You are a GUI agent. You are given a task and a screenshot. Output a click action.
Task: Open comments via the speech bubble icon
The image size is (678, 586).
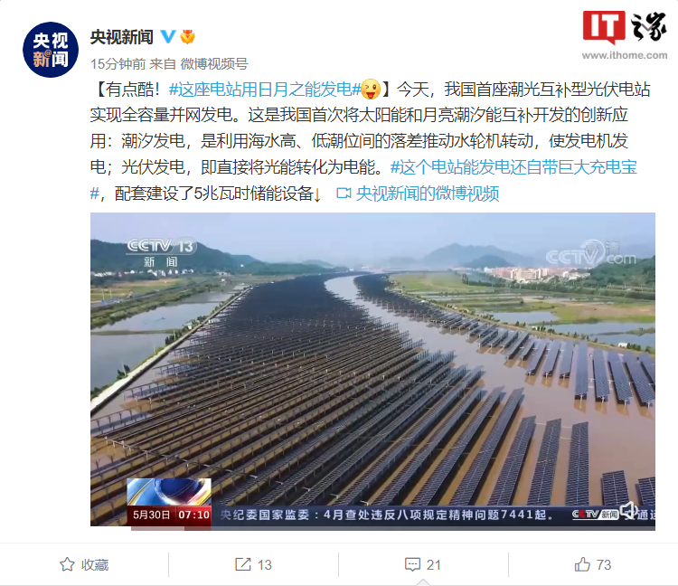coord(412,564)
